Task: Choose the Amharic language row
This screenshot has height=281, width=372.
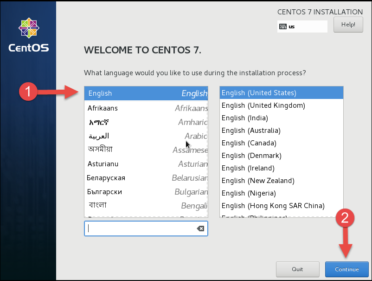Action: tap(146, 122)
